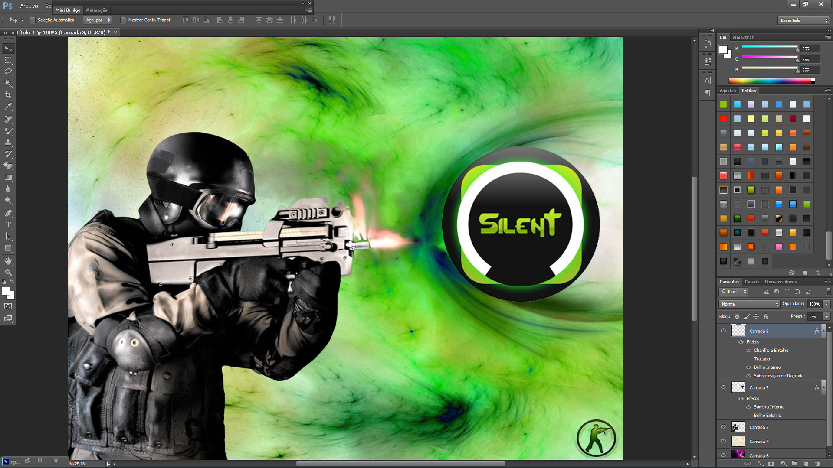The height and width of the screenshot is (468, 833).
Task: Select the Brush tool
Action: 8,131
